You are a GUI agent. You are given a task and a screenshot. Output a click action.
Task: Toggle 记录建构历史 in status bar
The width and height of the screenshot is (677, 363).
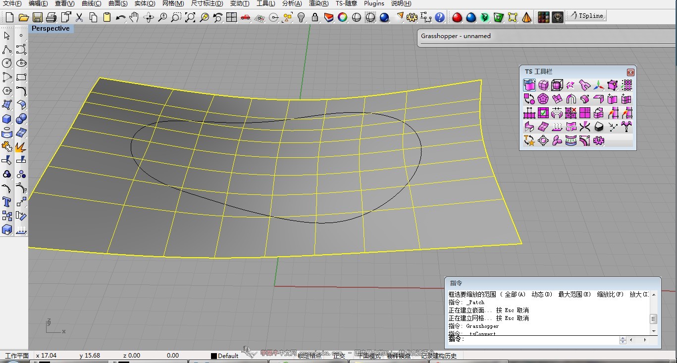[439, 356]
